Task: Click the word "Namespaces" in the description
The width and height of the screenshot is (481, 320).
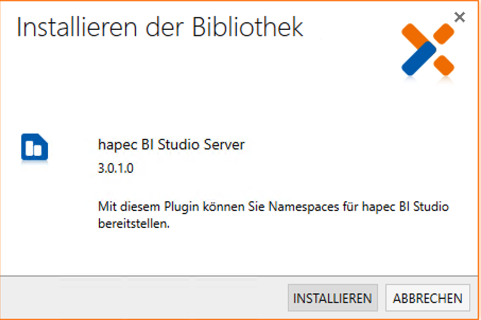Action: coord(299,206)
